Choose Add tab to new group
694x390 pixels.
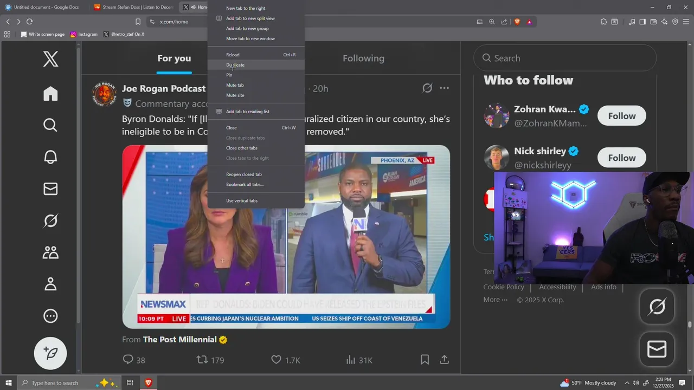click(x=256, y=28)
